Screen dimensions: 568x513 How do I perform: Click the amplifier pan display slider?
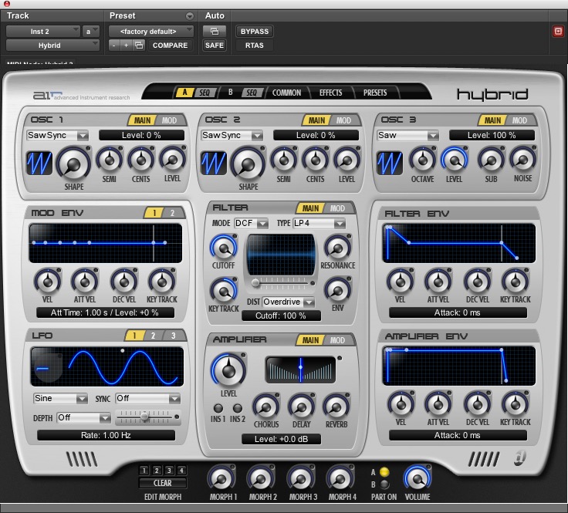click(x=300, y=370)
